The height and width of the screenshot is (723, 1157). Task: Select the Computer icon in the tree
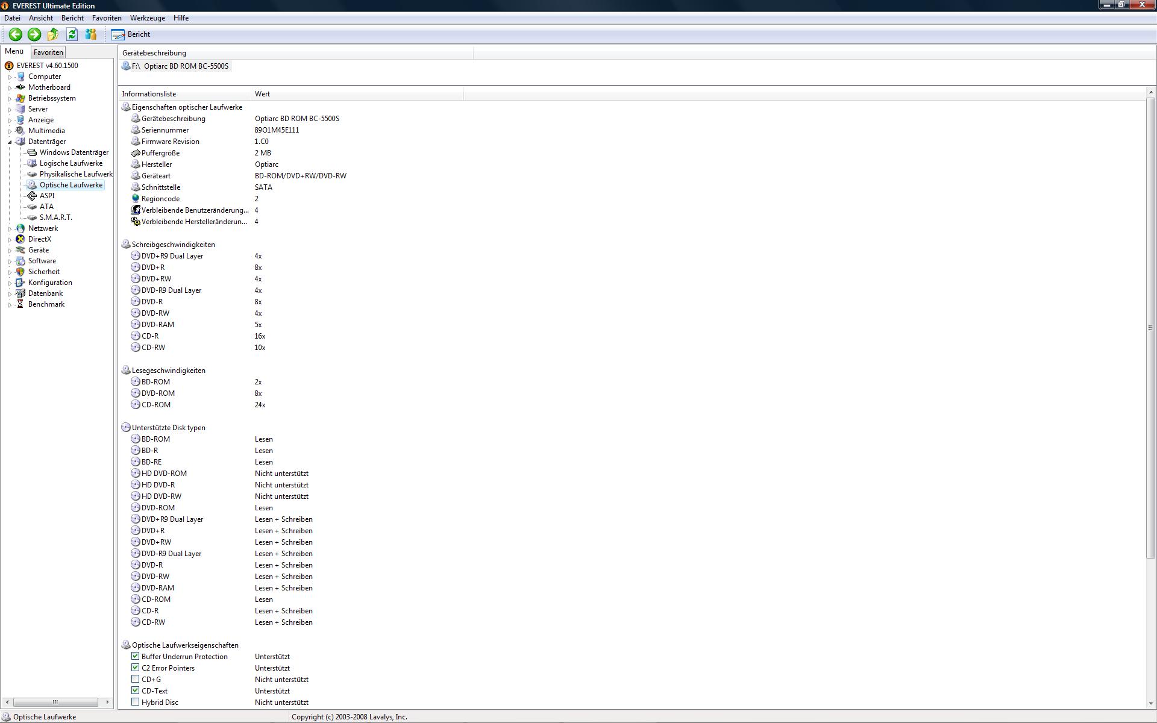pos(20,77)
